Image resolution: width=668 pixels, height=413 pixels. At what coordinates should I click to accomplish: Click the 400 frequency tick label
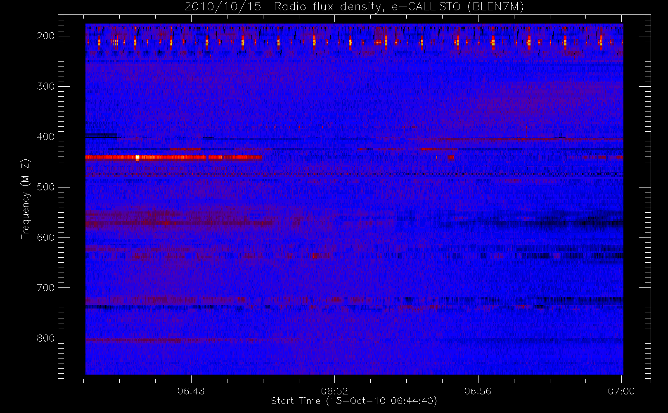pos(45,137)
